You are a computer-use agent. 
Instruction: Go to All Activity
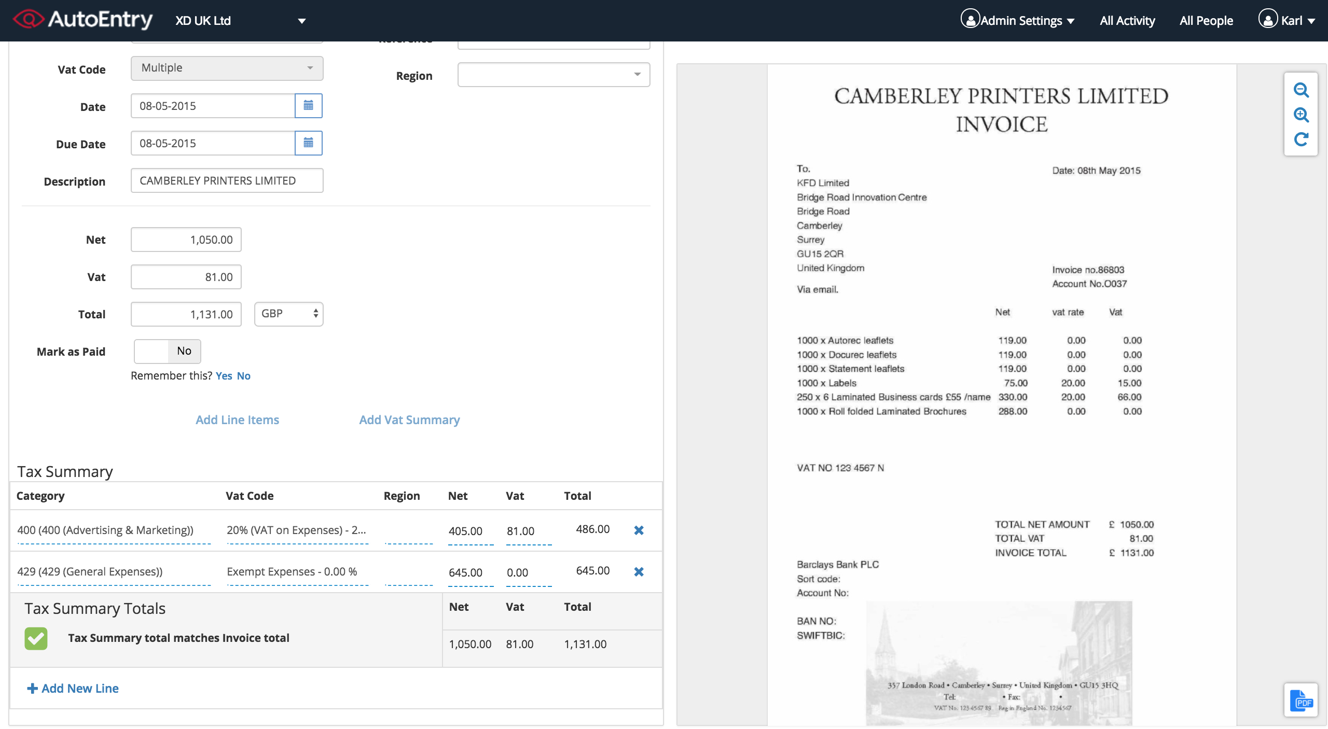click(x=1127, y=21)
